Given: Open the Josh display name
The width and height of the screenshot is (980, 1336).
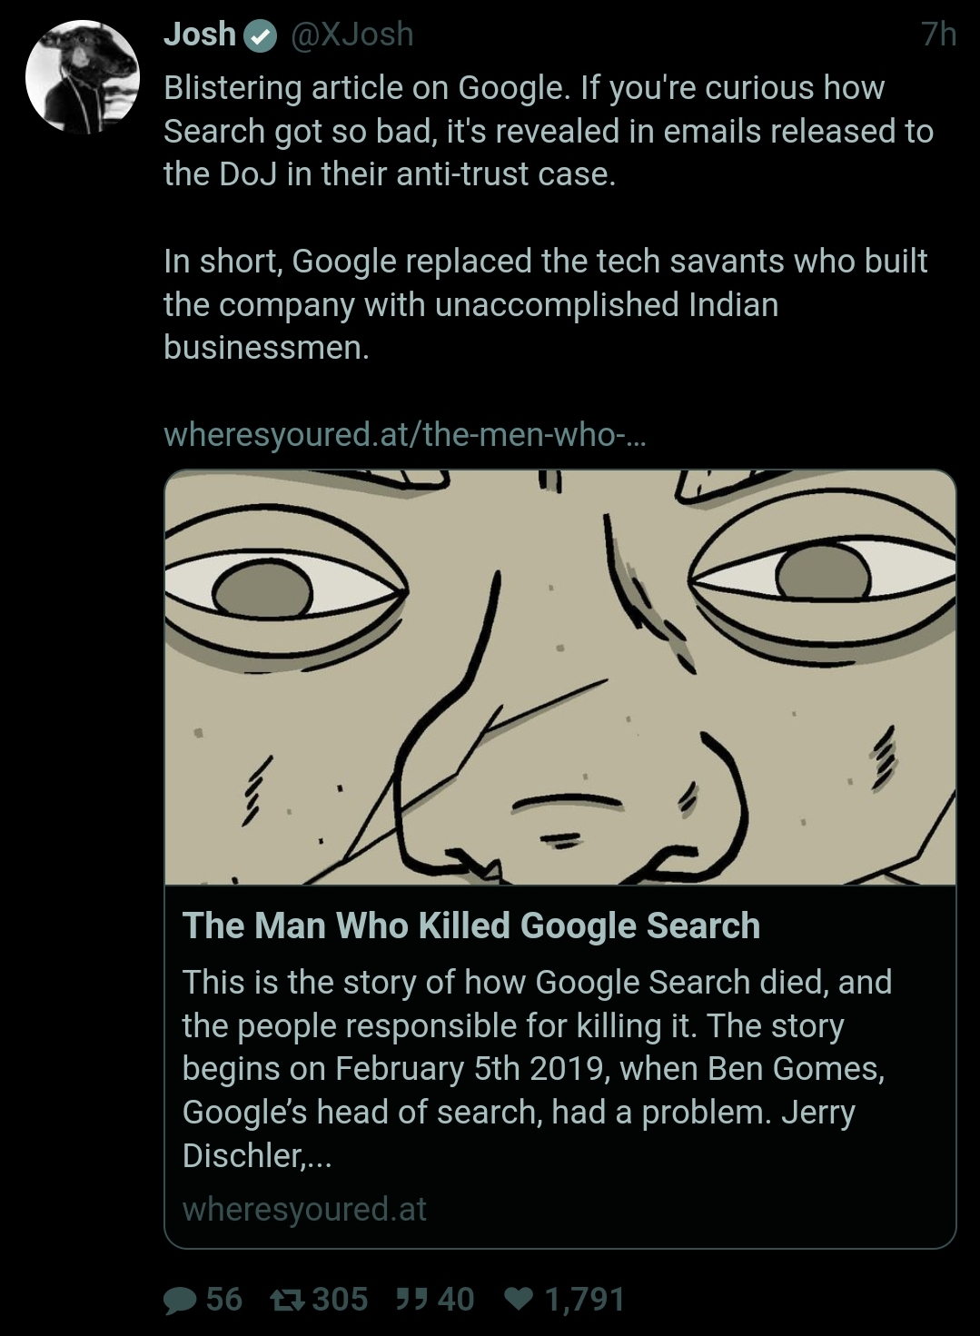Looking at the screenshot, I should (x=200, y=35).
